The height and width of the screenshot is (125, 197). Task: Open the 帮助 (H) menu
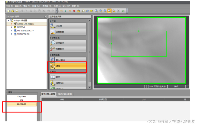coord(76,6)
